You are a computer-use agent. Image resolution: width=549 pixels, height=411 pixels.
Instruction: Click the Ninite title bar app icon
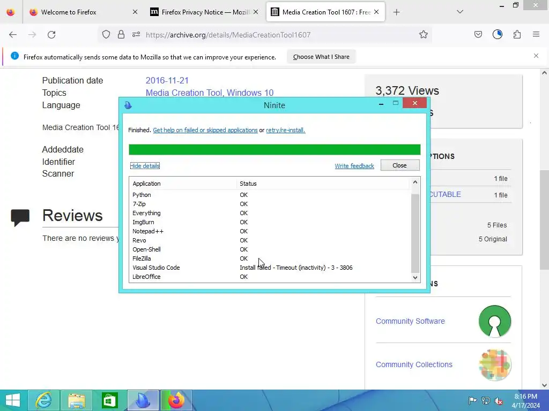click(x=128, y=105)
